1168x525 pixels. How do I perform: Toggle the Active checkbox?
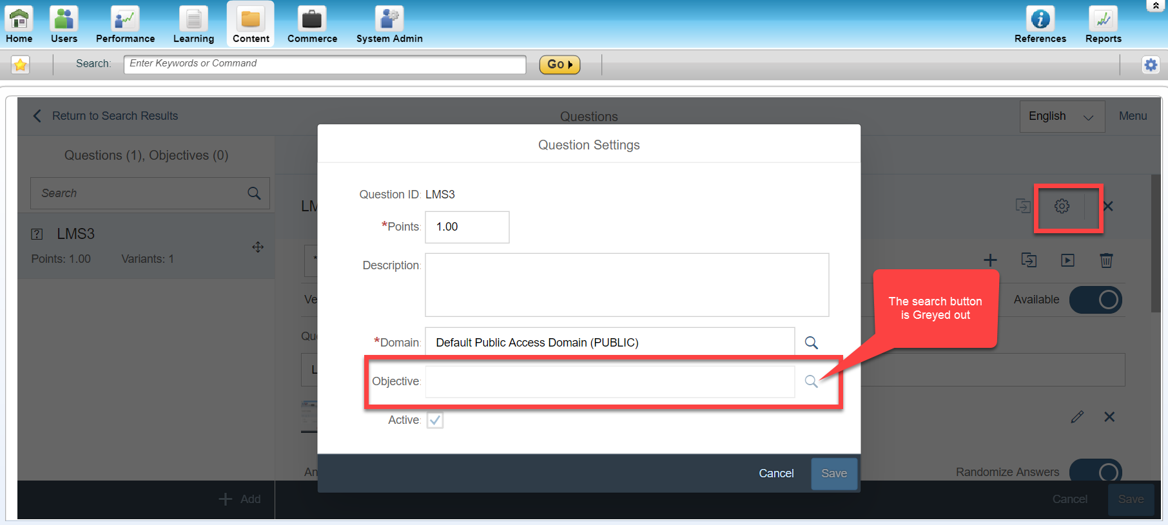point(435,420)
